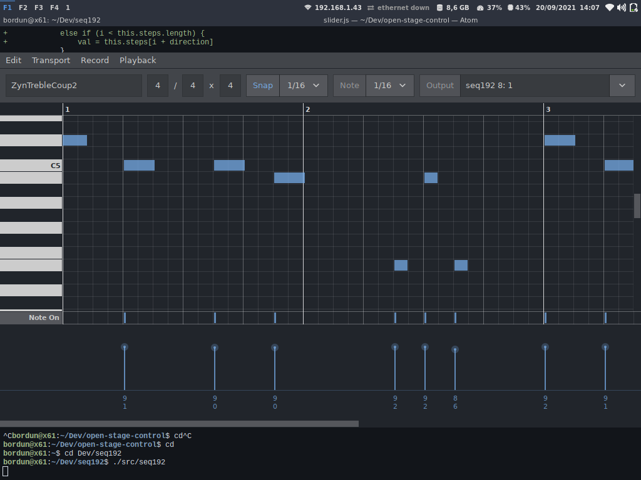Image resolution: width=641 pixels, height=480 pixels.
Task: Toggle the Snap button
Action: coord(262,86)
